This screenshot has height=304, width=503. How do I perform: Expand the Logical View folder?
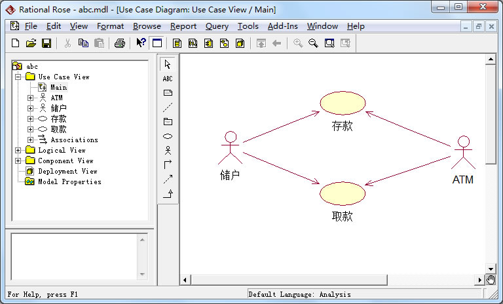[18, 150]
